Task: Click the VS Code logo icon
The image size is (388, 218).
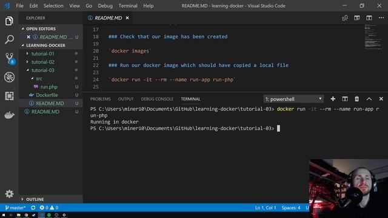Action: [7, 5]
